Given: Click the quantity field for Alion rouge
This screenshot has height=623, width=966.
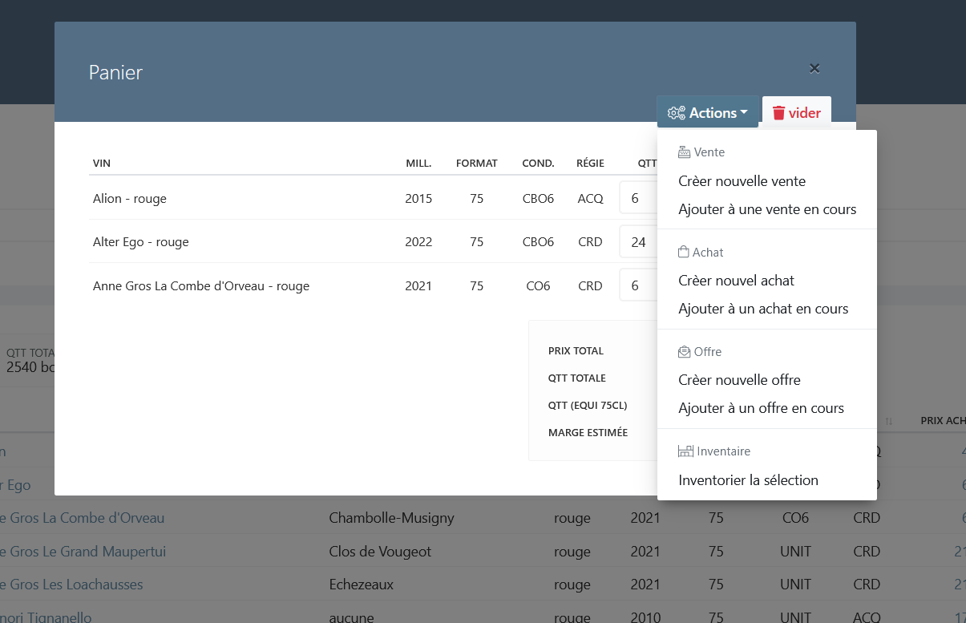Looking at the screenshot, I should click(638, 198).
